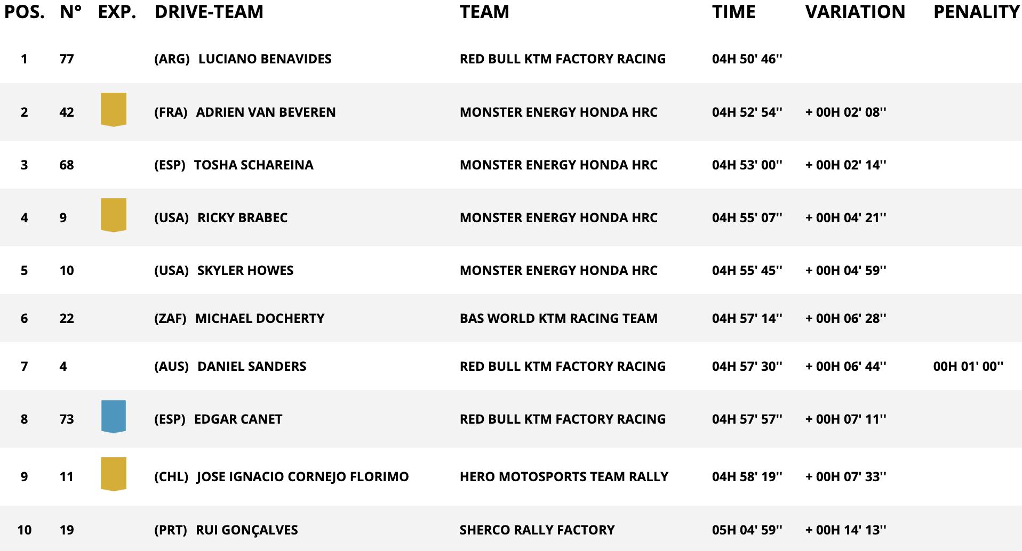Click the TEAM column header
The width and height of the screenshot is (1022, 551).
pyautogui.click(x=484, y=12)
